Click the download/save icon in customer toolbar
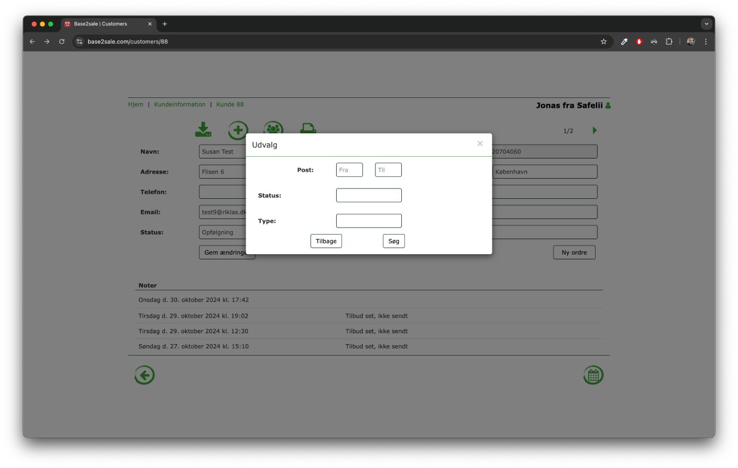The width and height of the screenshot is (738, 468). [203, 130]
